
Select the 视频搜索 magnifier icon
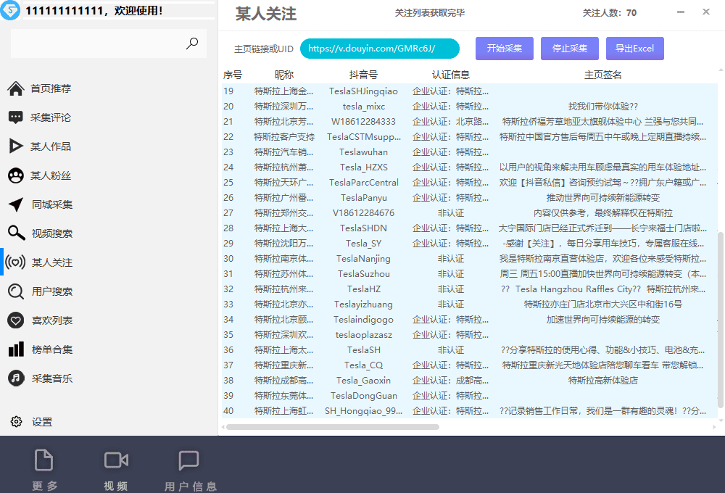[x=16, y=233]
